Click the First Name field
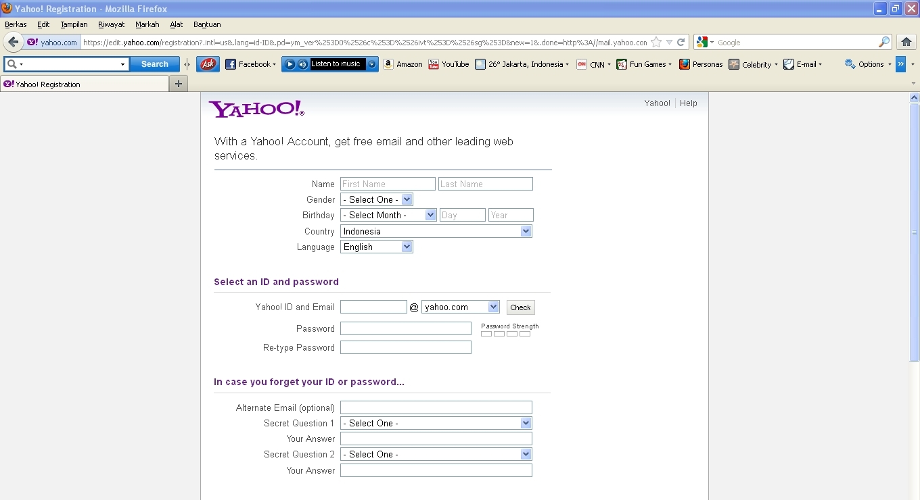The image size is (920, 500). [388, 184]
